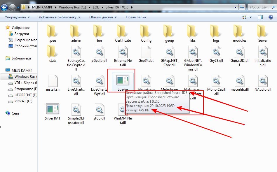Refresh the current folder

pyautogui.click(x=242, y=7)
